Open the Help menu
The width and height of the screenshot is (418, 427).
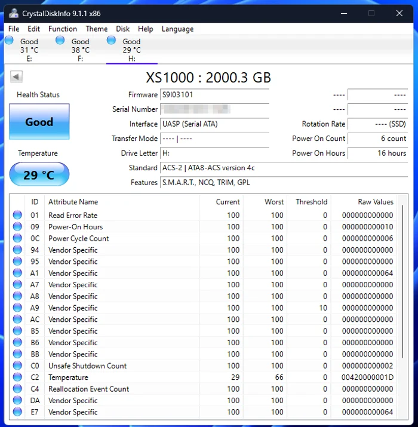point(146,29)
